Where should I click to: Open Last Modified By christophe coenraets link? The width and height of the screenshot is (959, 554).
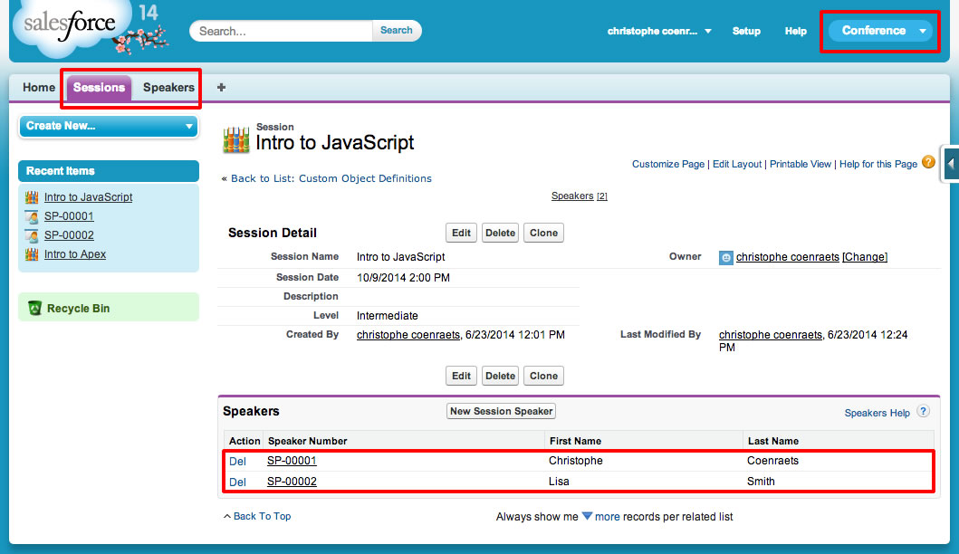tap(770, 334)
